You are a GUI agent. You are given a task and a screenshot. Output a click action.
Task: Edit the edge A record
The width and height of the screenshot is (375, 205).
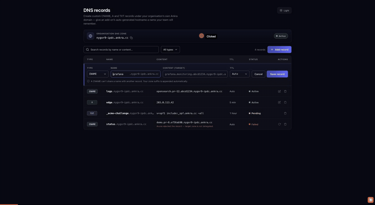279,102
